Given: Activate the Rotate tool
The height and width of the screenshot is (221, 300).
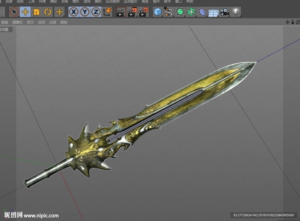Looking at the screenshot, I should pos(48,12).
